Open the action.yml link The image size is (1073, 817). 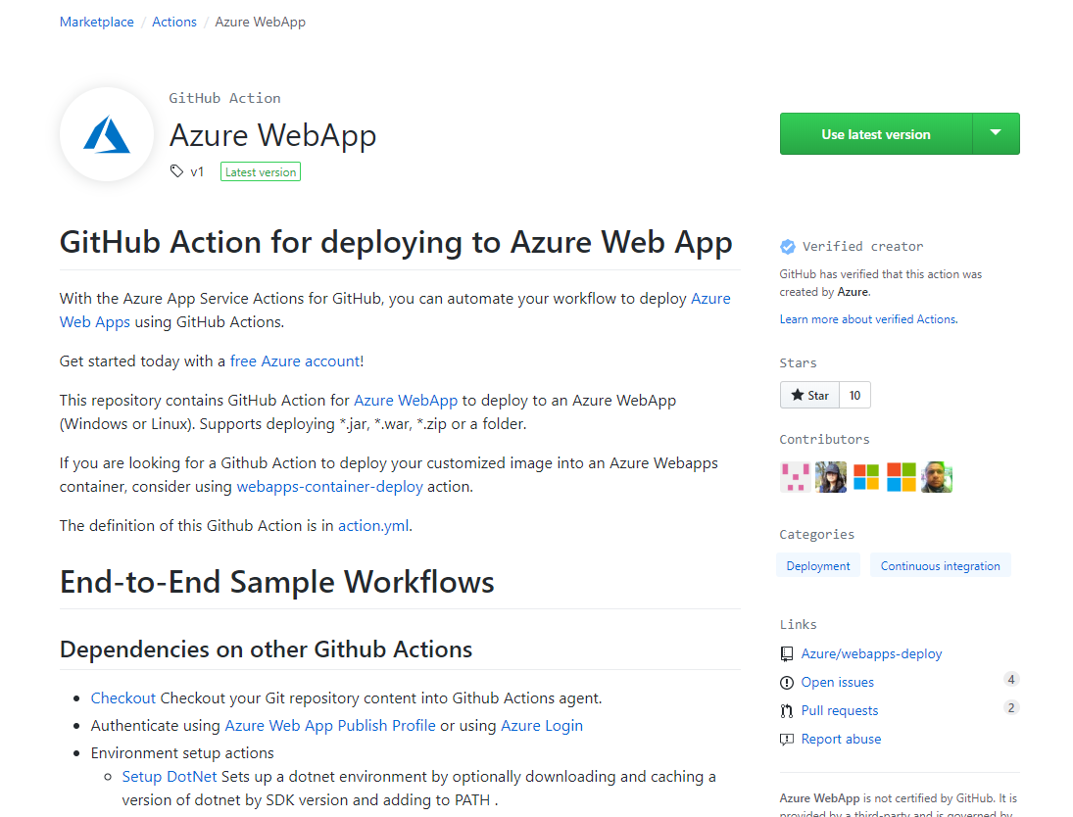tap(372, 525)
